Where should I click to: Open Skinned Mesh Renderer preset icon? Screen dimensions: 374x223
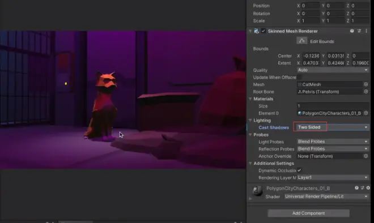coord(359,31)
